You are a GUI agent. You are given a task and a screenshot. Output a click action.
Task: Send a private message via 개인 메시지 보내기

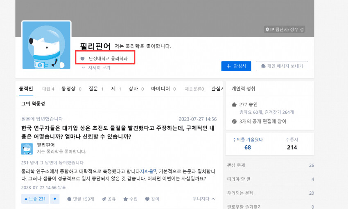point(282,66)
